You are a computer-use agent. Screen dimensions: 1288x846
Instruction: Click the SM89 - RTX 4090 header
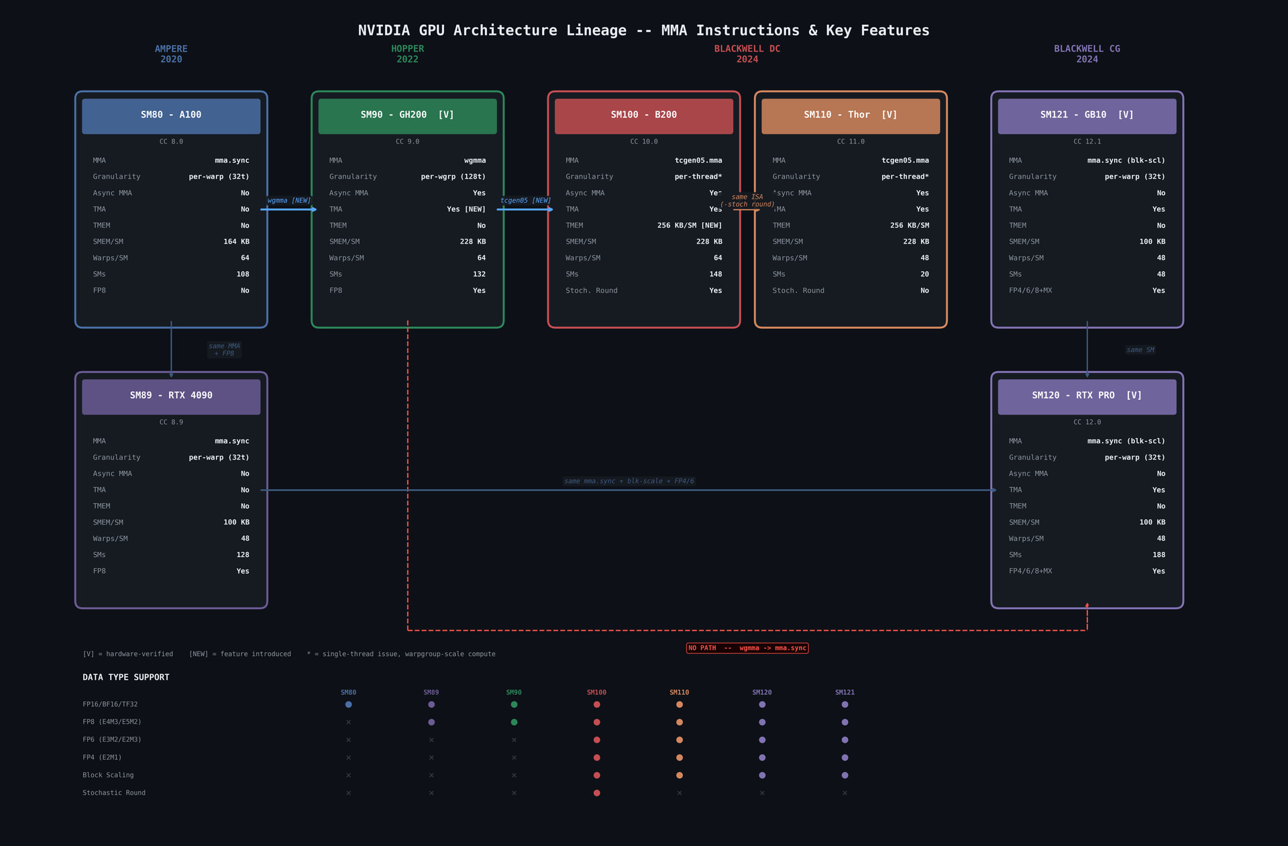click(x=171, y=396)
